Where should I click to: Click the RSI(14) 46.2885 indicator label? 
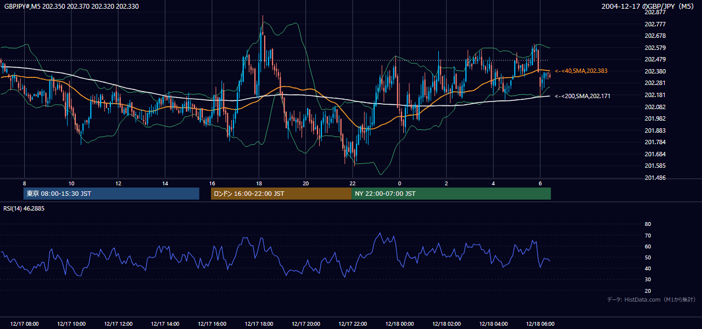click(x=24, y=208)
